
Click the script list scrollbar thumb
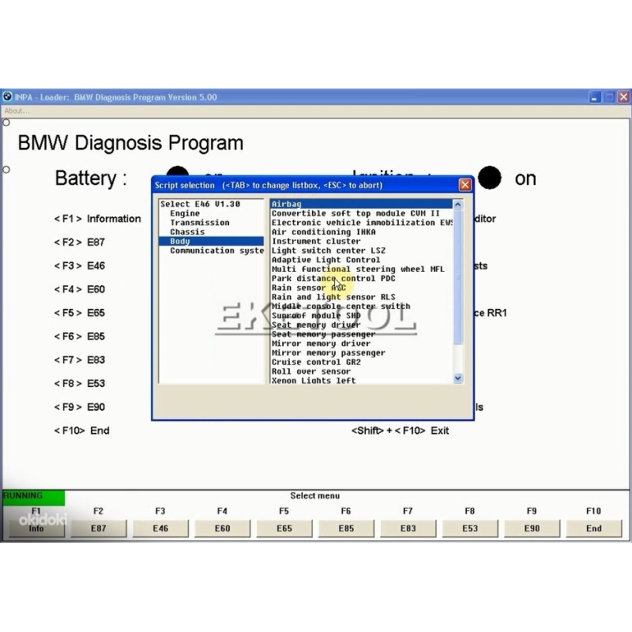tap(457, 276)
